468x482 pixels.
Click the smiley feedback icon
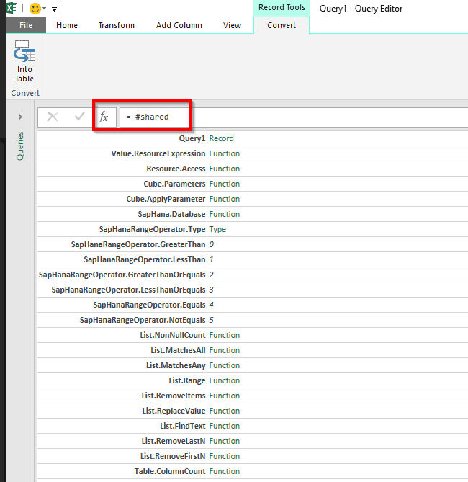(35, 9)
